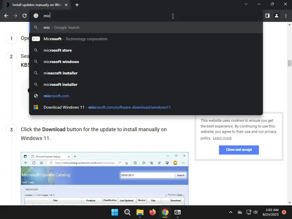Click the Microsoft logo thumbnail in suggestions
The image size is (292, 219).
point(36,39)
